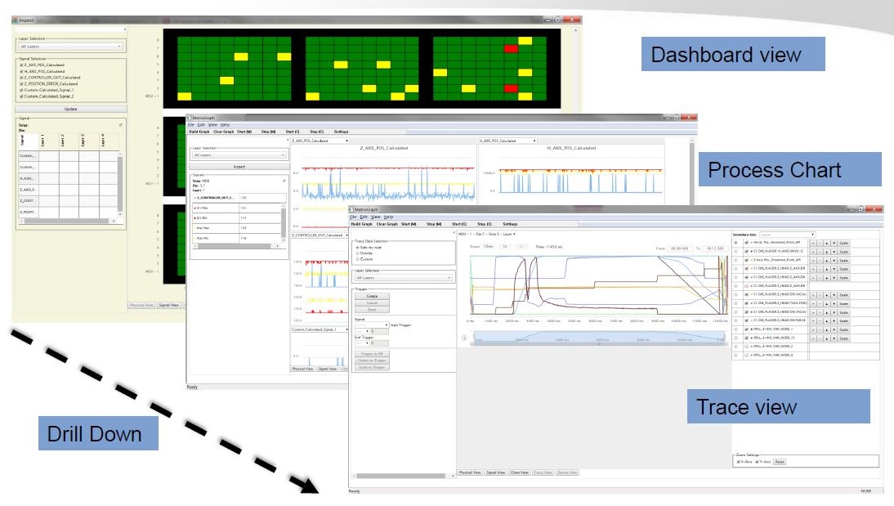
Task: Click the Inspect button in the middle MatrixGraph window
Action: coord(239,167)
